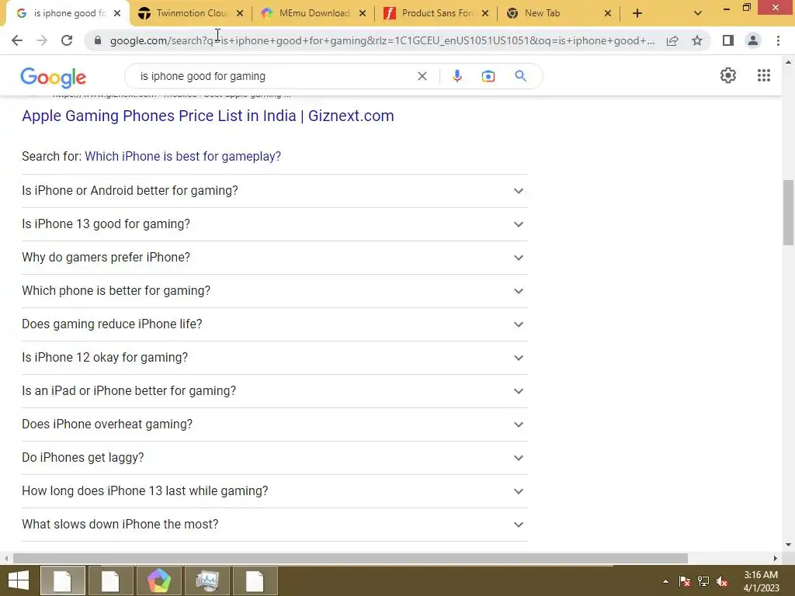Viewport: 795px width, 596px height.
Task: Open the tab search dropdown
Action: (x=698, y=13)
